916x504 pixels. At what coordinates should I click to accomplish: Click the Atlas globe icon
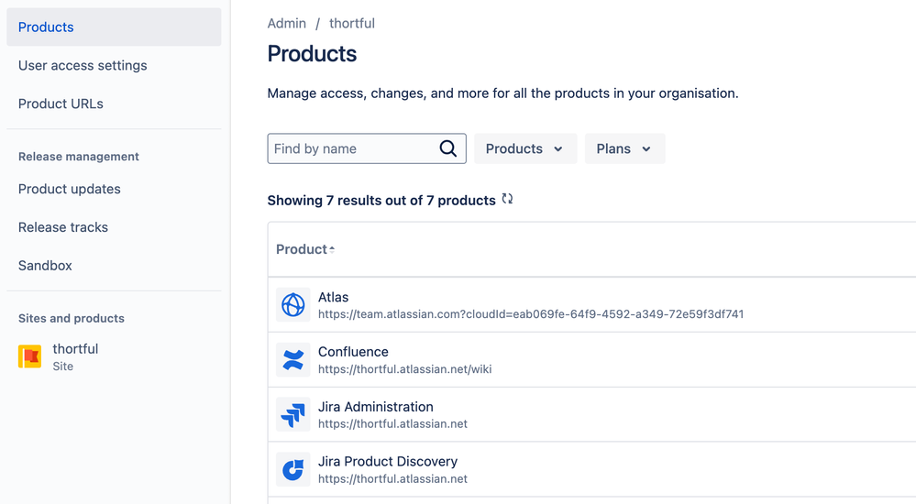292,305
